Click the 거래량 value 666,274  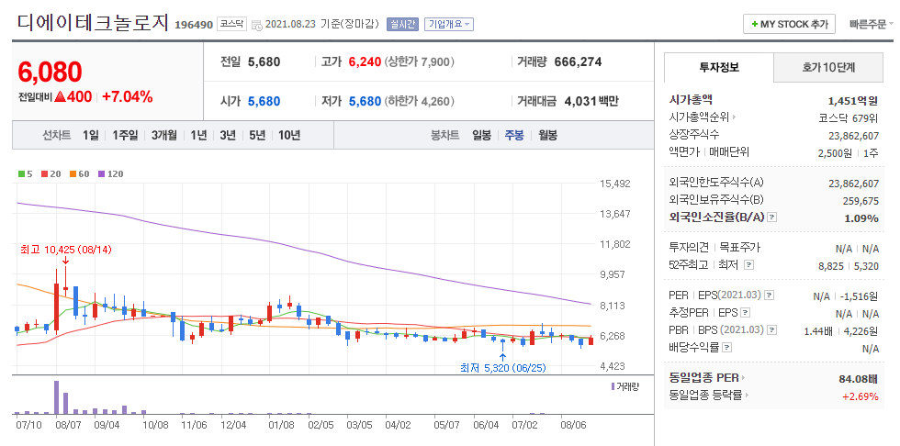[x=578, y=61]
